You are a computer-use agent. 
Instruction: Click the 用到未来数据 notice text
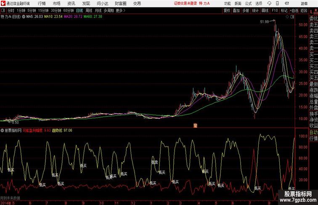10,198
